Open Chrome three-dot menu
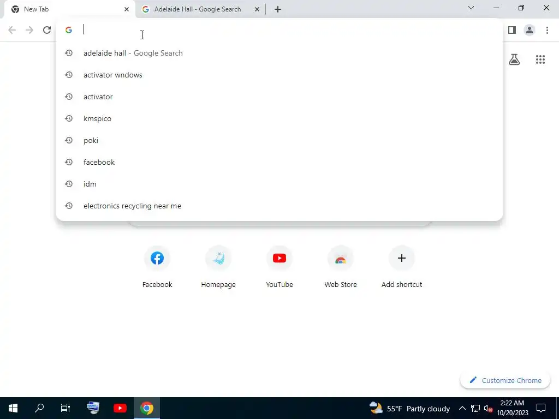Image resolution: width=559 pixels, height=419 pixels. point(547,30)
